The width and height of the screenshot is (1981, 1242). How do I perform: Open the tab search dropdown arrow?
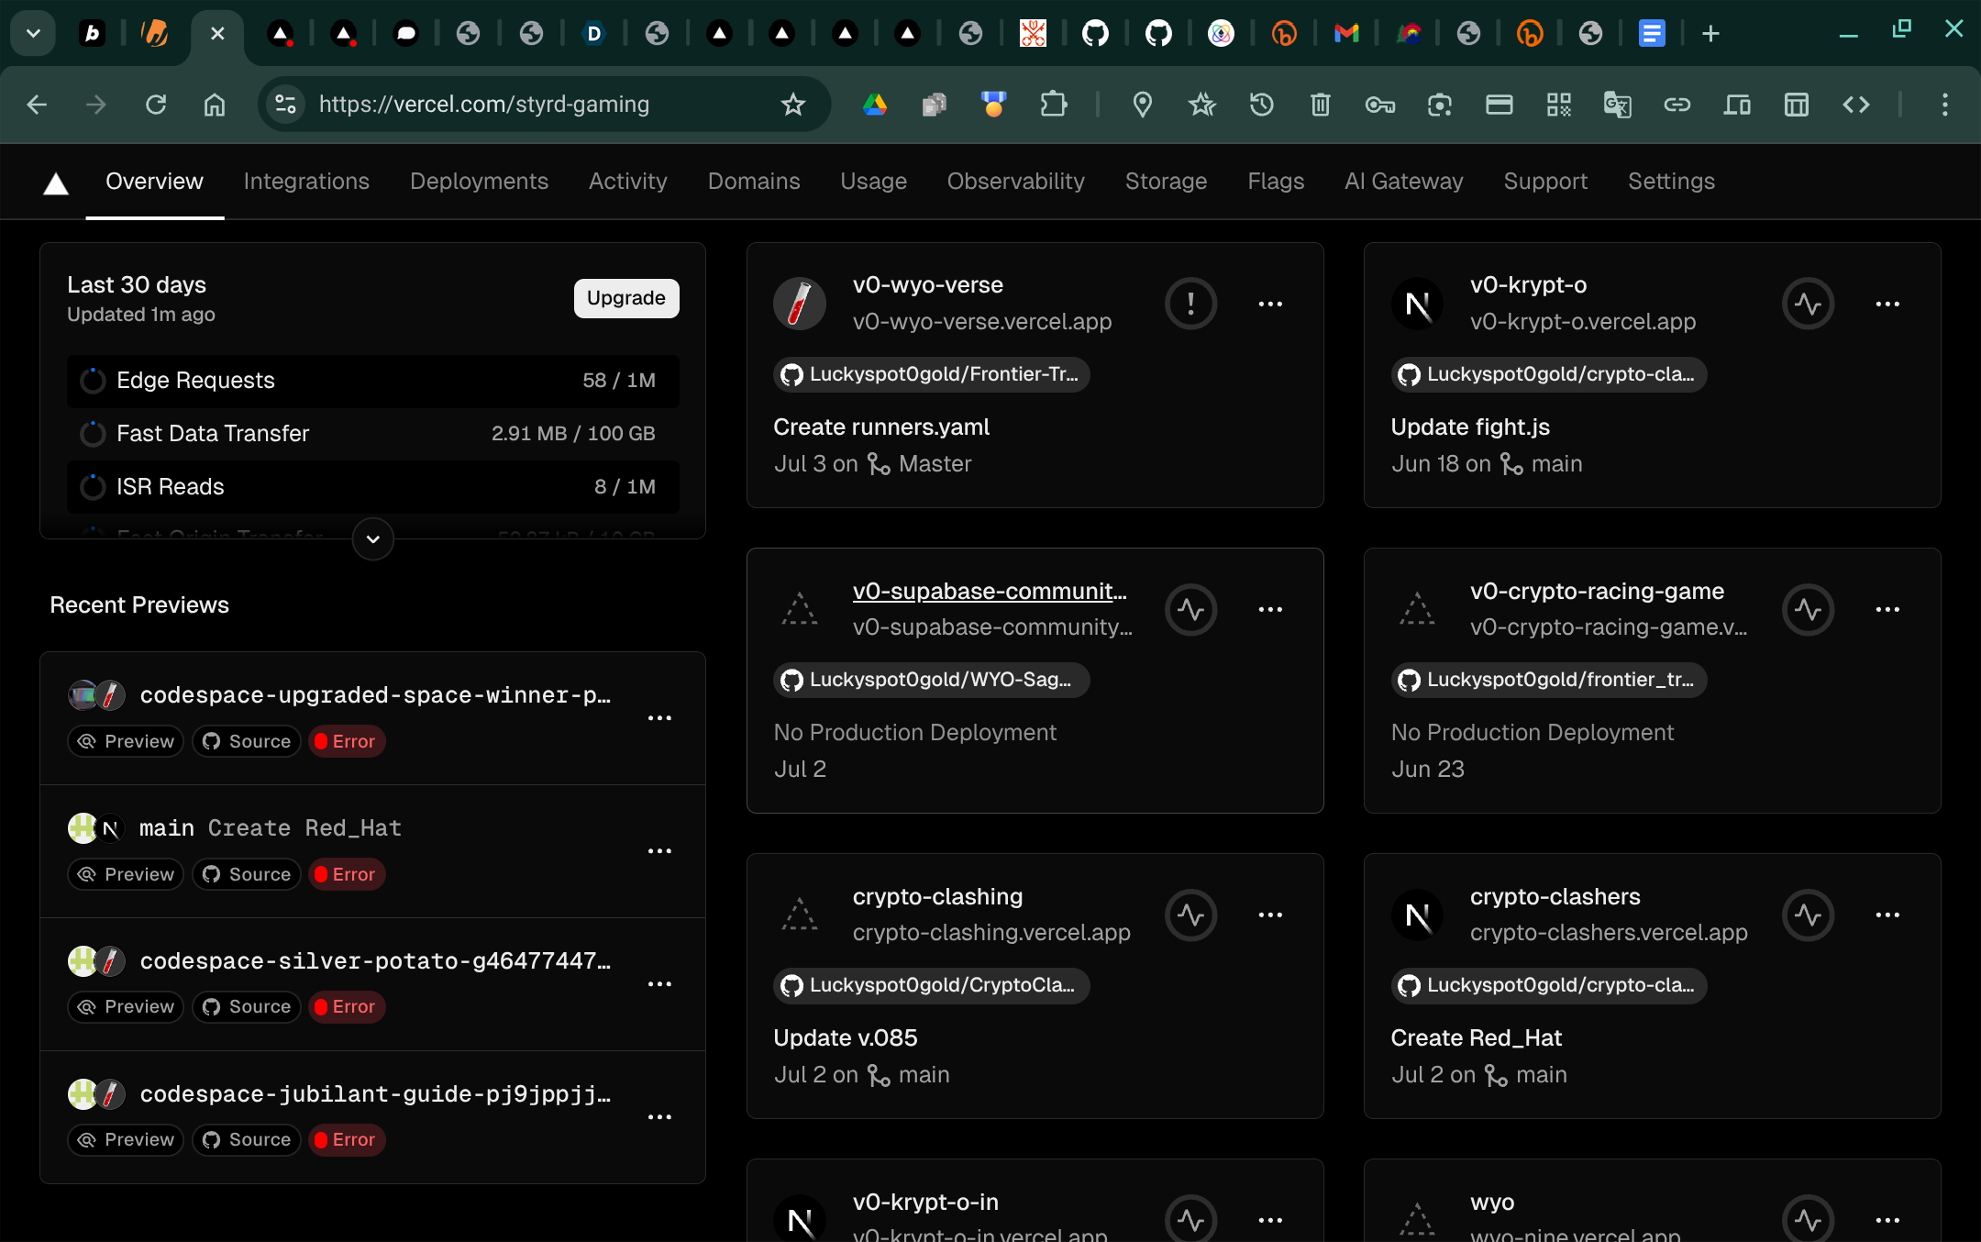pyautogui.click(x=33, y=34)
